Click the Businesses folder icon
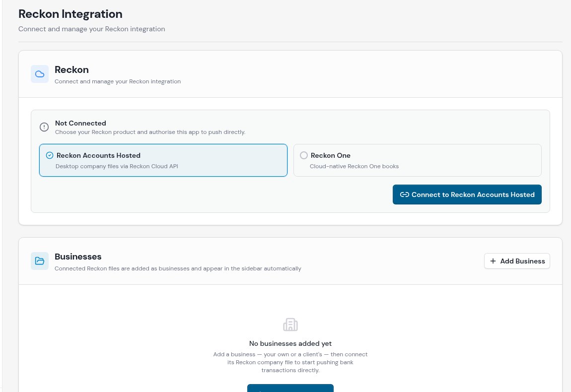The width and height of the screenshot is (571, 392). point(40,261)
